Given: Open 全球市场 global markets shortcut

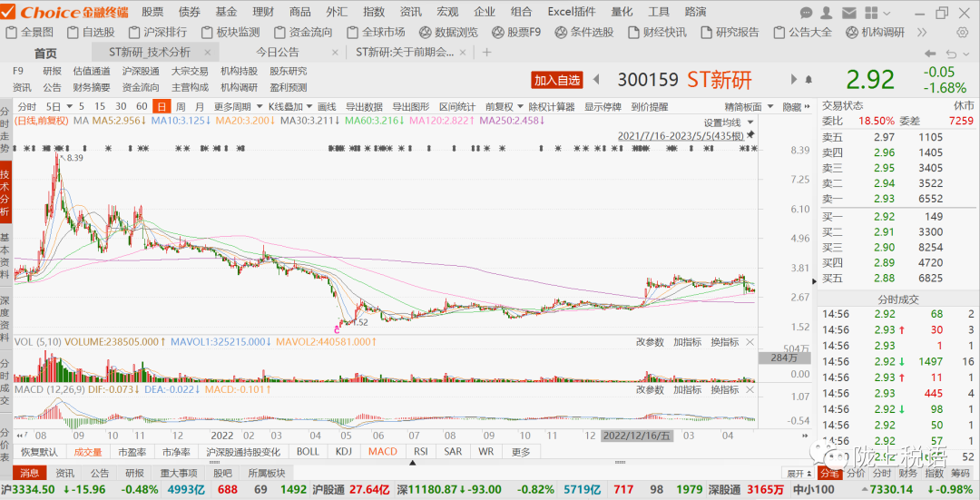Looking at the screenshot, I should click(377, 32).
